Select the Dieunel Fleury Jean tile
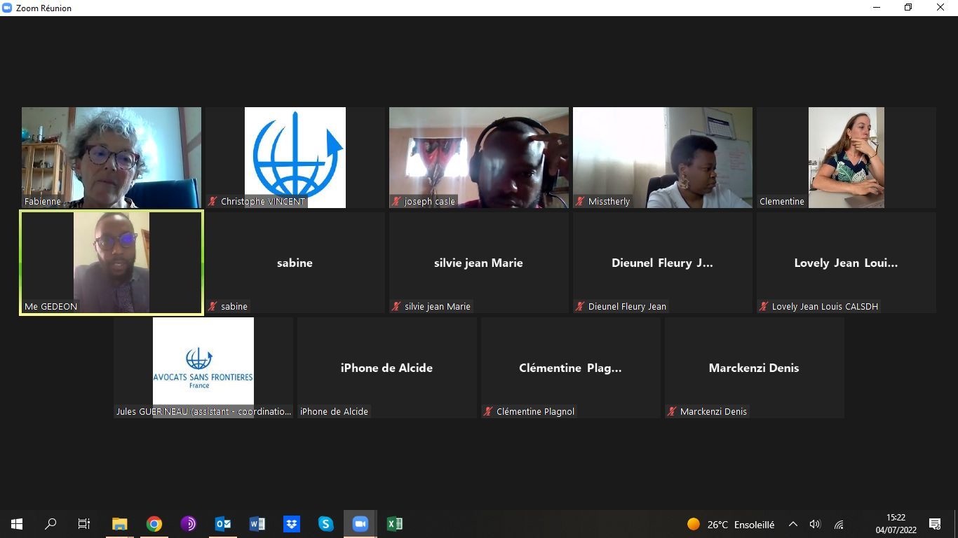The image size is (958, 538). 663,263
